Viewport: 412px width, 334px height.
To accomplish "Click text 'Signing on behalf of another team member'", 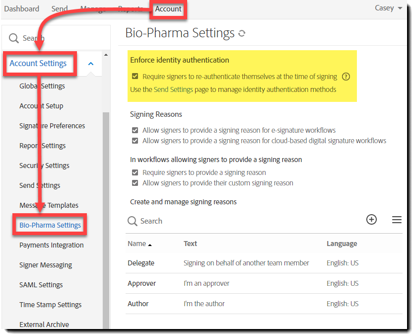I will (246, 263).
